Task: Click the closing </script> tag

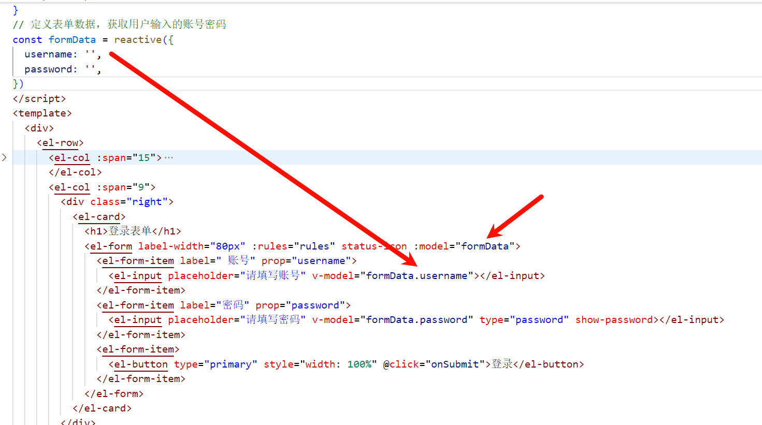Action: click(x=39, y=98)
